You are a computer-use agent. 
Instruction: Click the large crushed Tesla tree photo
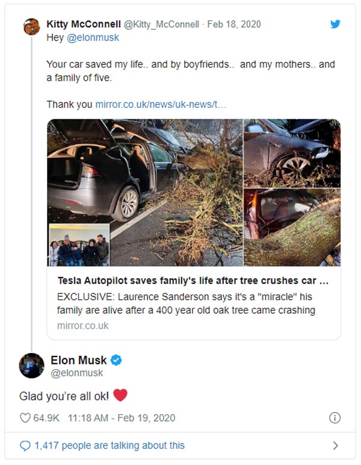144,192
